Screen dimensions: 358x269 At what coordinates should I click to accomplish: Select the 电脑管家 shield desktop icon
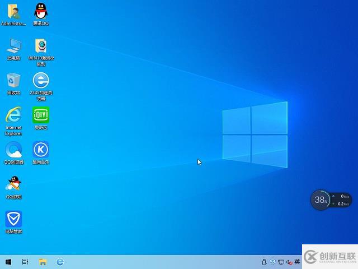pyautogui.click(x=13, y=222)
